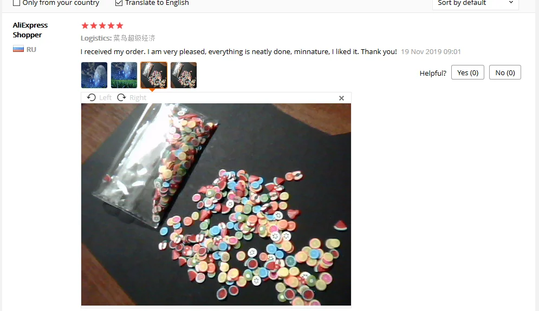View the second thumbnail with green grass
539x311 pixels.
[124, 75]
